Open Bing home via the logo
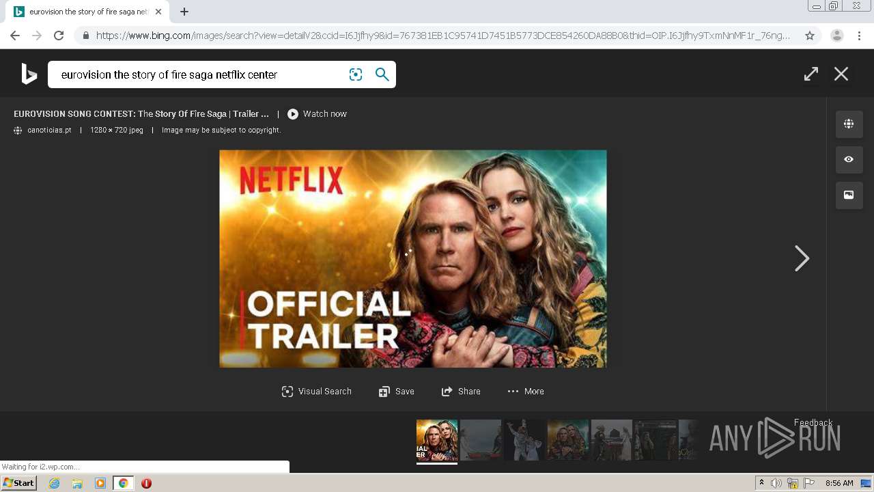874x492 pixels. click(x=29, y=74)
